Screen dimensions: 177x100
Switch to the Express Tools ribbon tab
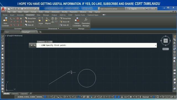tap(80, 15)
